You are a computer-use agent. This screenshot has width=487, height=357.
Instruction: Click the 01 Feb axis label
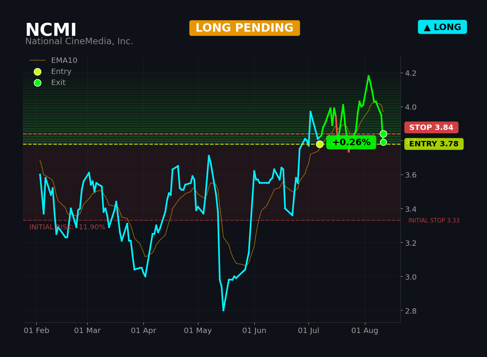pyautogui.click(x=37, y=331)
